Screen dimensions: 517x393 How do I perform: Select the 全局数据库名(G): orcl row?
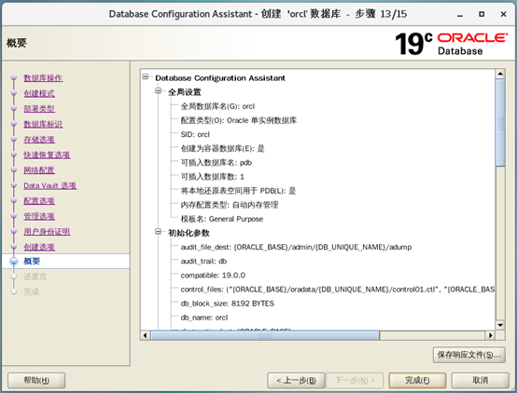[x=217, y=106]
